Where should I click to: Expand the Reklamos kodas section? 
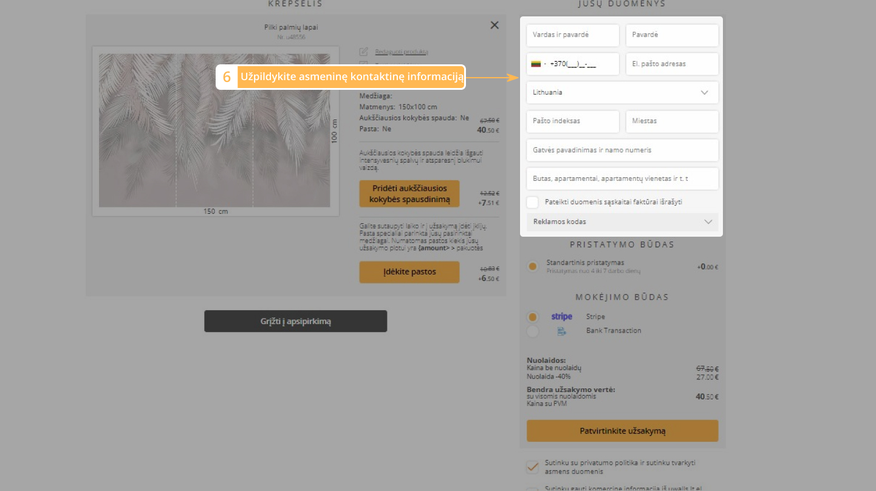pyautogui.click(x=622, y=222)
